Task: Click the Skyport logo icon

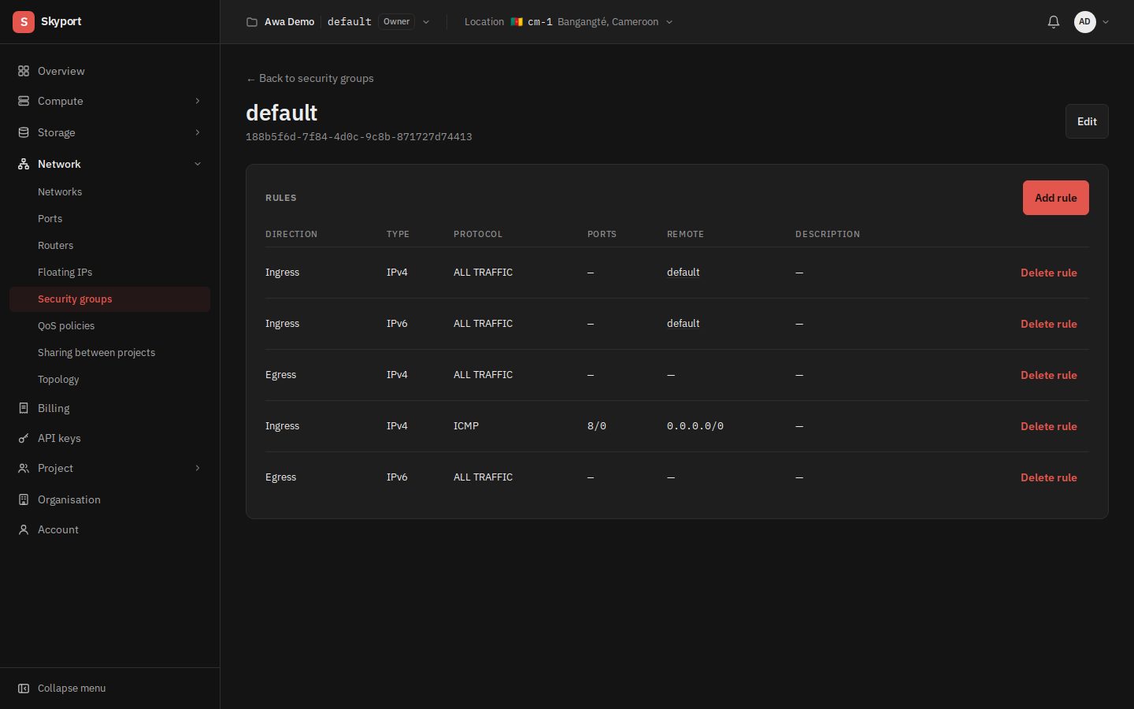Action: pos(24,22)
